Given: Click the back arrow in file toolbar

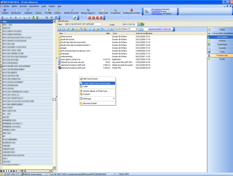Looking at the screenshot, I should click(x=60, y=29).
